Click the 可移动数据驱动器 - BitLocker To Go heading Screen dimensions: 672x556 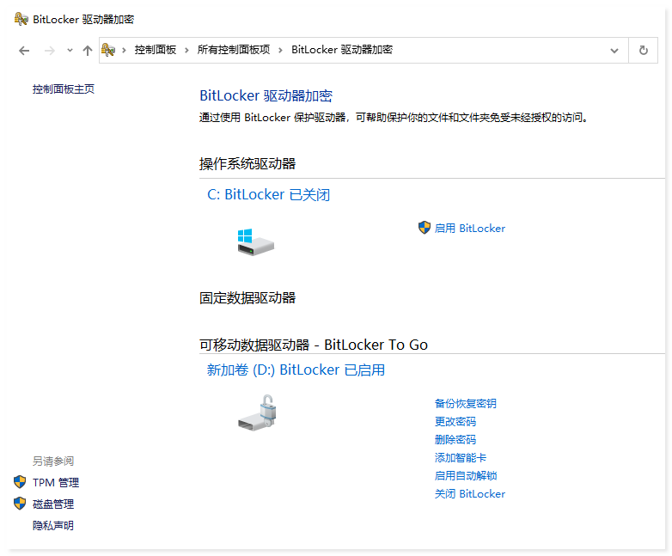314,345
